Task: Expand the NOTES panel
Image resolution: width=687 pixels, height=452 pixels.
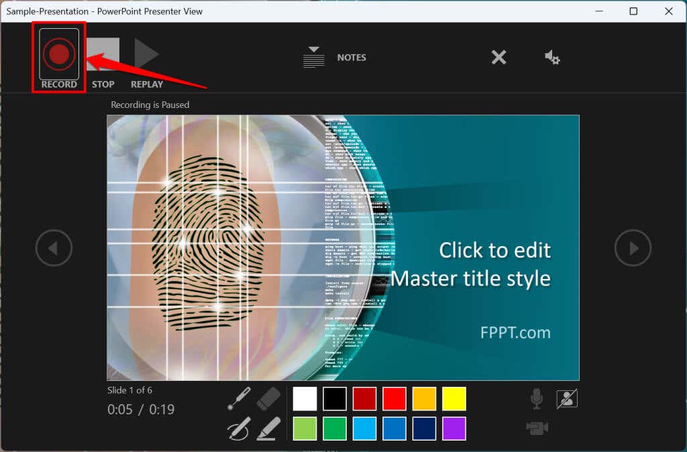Action: click(334, 58)
